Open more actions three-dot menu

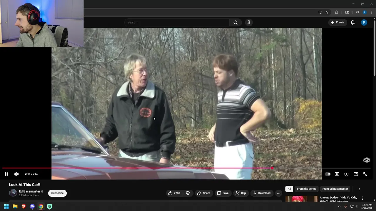(278, 193)
